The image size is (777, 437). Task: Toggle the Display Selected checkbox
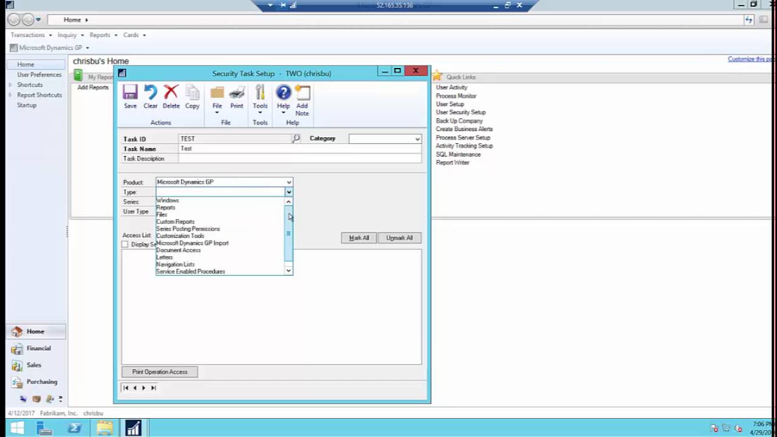click(x=125, y=244)
